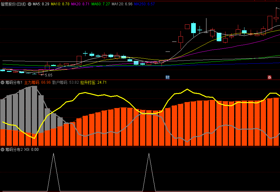Click the second XG signal spike
280x192 pixels.
pos(149,172)
